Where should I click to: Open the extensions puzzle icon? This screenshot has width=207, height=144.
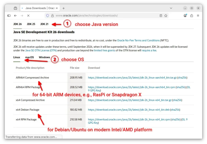(192, 16)
